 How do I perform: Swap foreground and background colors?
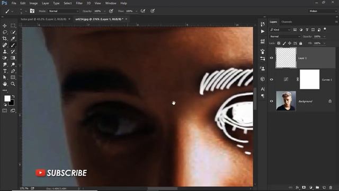[13, 96]
